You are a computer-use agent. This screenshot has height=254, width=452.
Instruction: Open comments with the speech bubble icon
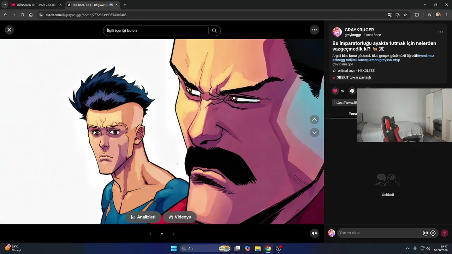352,91
